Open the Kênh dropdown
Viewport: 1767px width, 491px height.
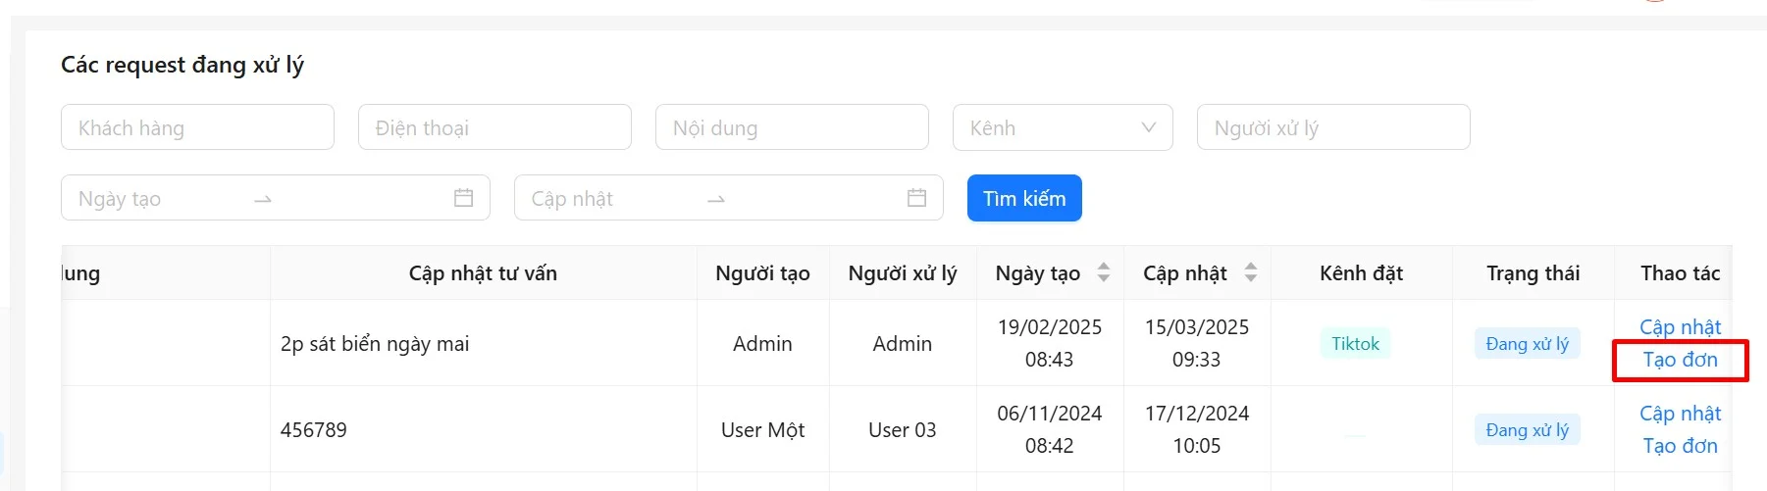tap(1063, 127)
